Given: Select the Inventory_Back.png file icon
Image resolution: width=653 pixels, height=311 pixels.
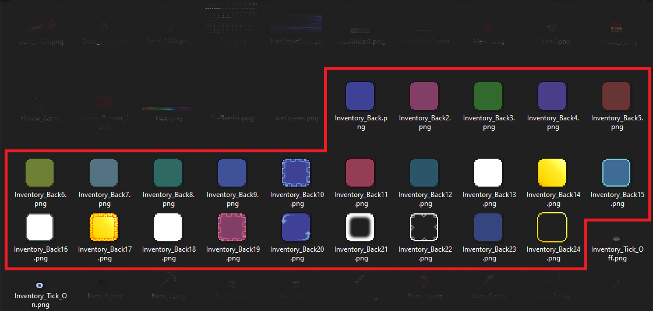Looking at the screenshot, I should point(360,96).
